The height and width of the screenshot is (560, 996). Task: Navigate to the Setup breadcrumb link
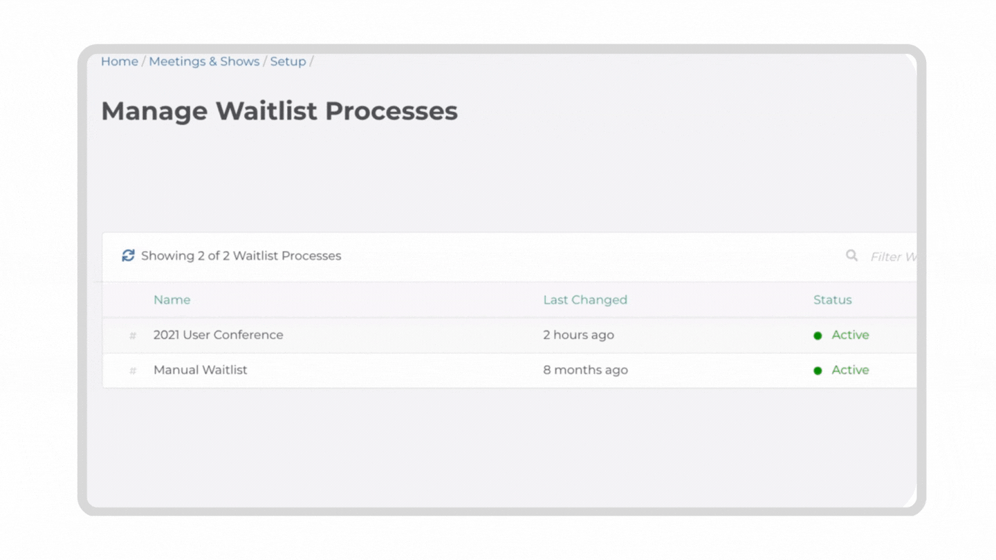click(288, 62)
